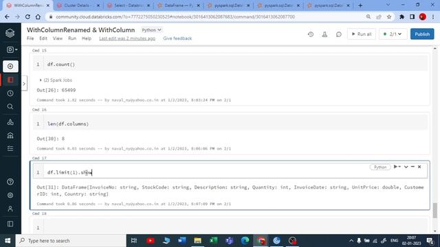440x247 pixels.
Task: Open the experiment flask icon
Action: (324, 34)
